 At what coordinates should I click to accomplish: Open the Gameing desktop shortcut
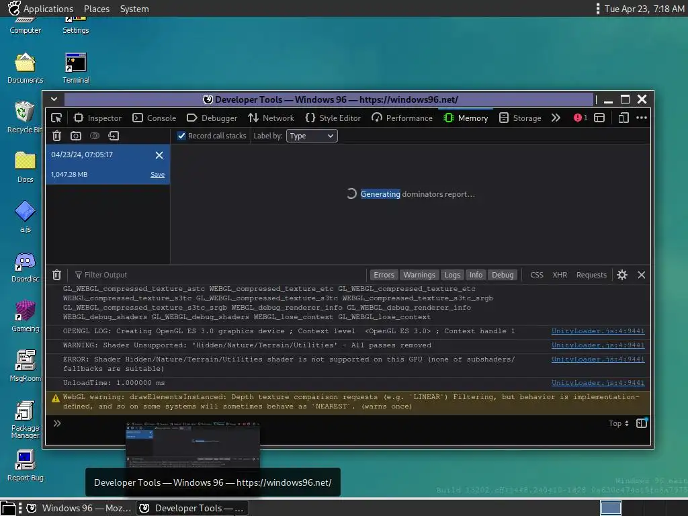point(25,316)
